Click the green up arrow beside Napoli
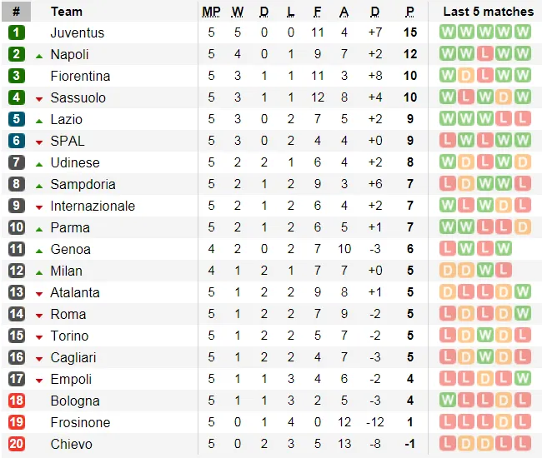Viewport: 542px width, 458px height. tap(39, 55)
